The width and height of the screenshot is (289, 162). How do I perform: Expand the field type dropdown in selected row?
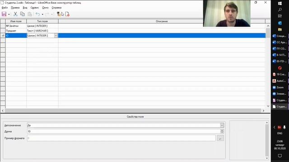[56, 36]
